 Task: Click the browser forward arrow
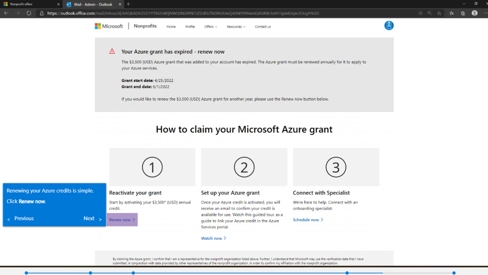tap(18, 13)
